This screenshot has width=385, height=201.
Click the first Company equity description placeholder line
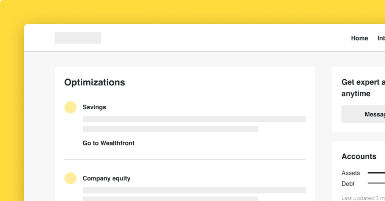[x=194, y=190]
